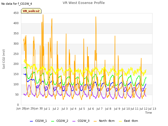Viewport: 168px width, 126px height.
Task: Click the VR_soilco2 label box
Action: click(31, 11)
